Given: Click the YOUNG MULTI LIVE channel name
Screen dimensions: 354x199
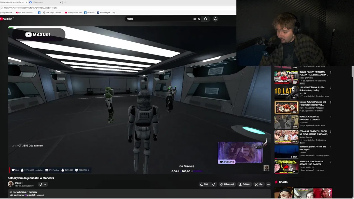Looking at the screenshot, I should (307, 167).
